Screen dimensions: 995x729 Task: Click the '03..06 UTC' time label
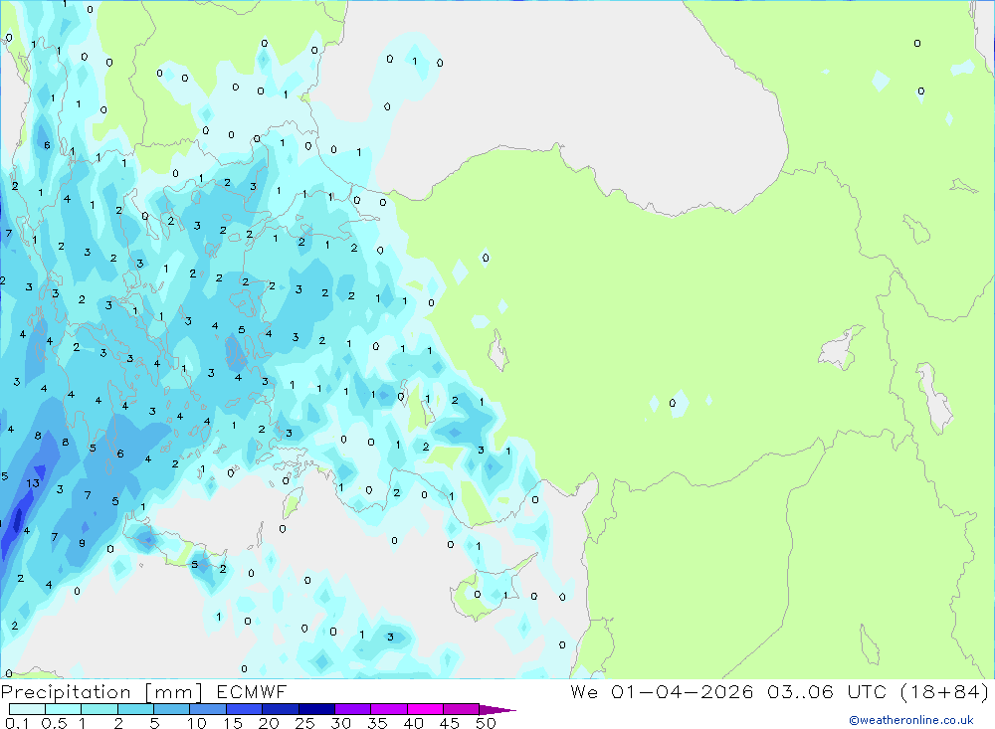tap(826, 691)
